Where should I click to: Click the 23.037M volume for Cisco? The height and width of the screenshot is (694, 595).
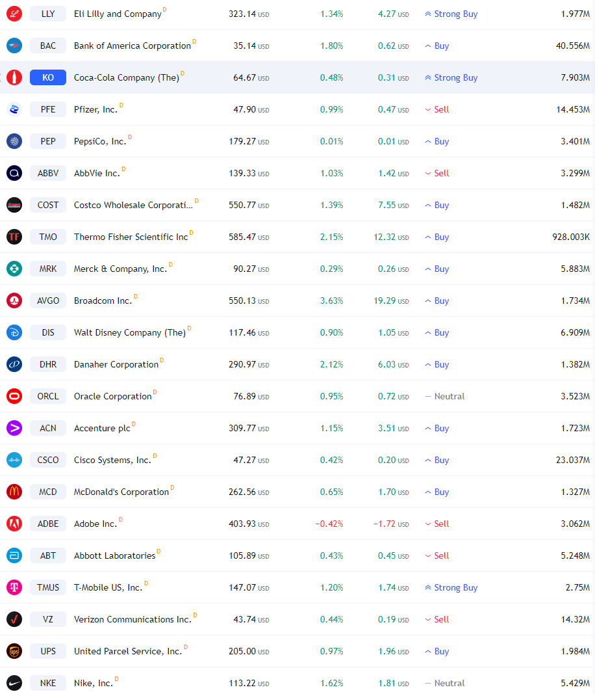[x=573, y=460]
